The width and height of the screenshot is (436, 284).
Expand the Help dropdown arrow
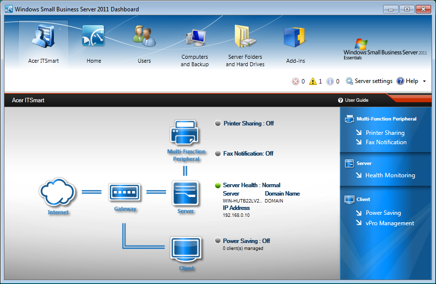424,81
